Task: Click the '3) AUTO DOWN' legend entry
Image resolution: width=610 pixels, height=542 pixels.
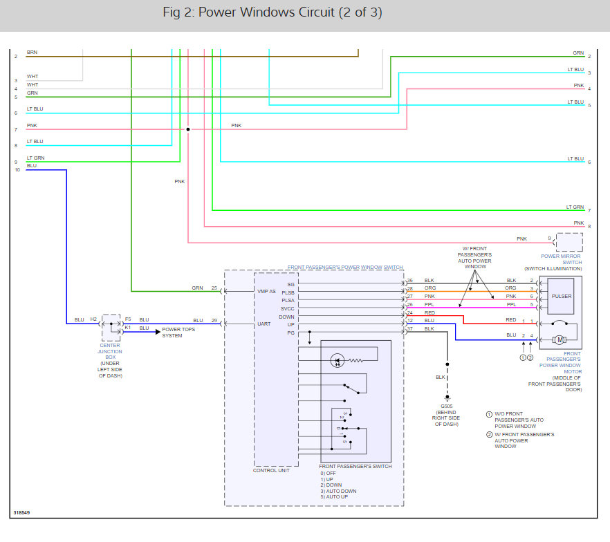Action: (338, 491)
